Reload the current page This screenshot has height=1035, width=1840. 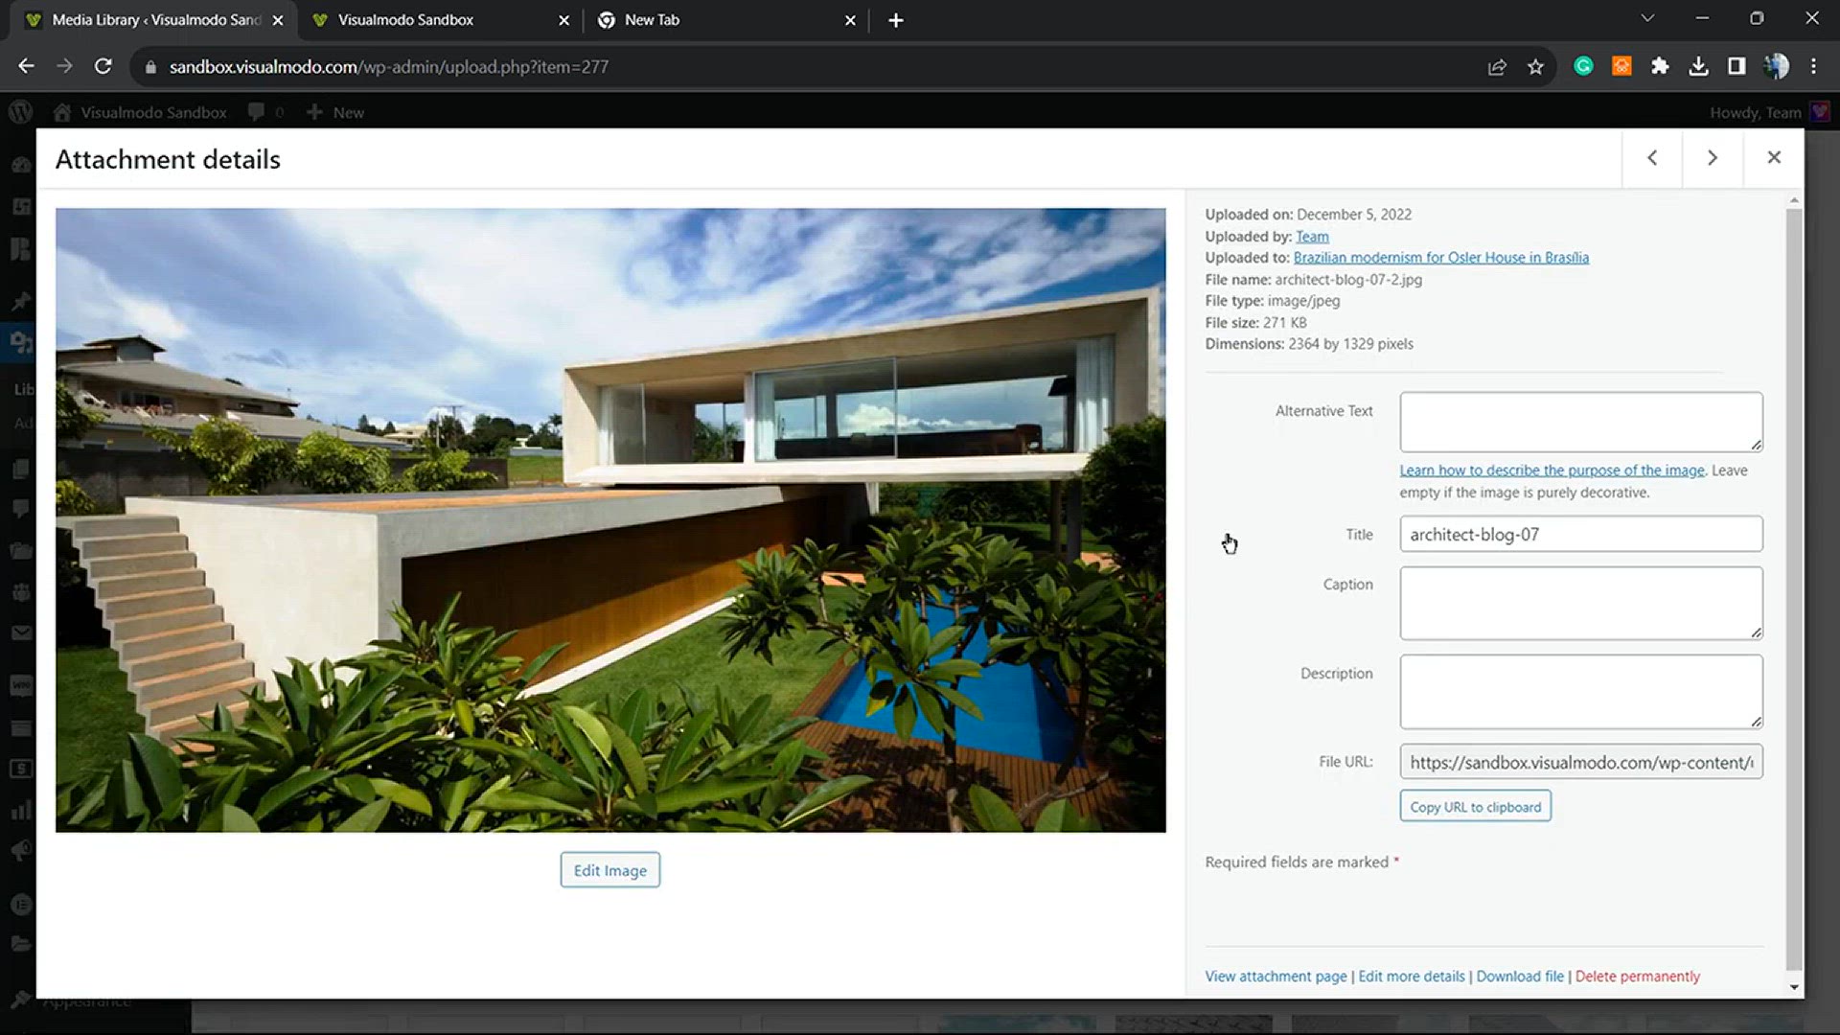point(103,66)
